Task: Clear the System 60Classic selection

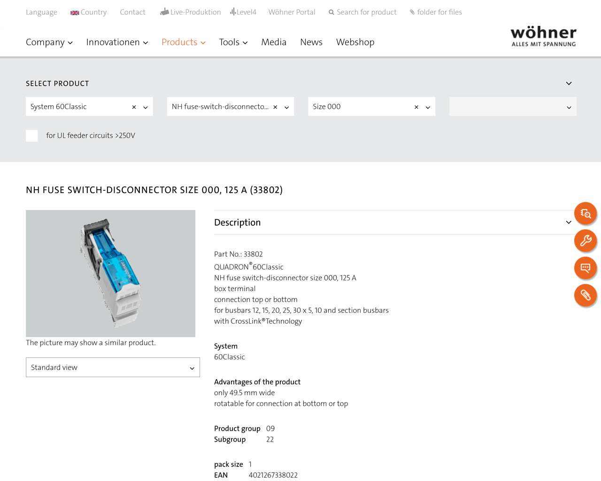Action: 134,107
